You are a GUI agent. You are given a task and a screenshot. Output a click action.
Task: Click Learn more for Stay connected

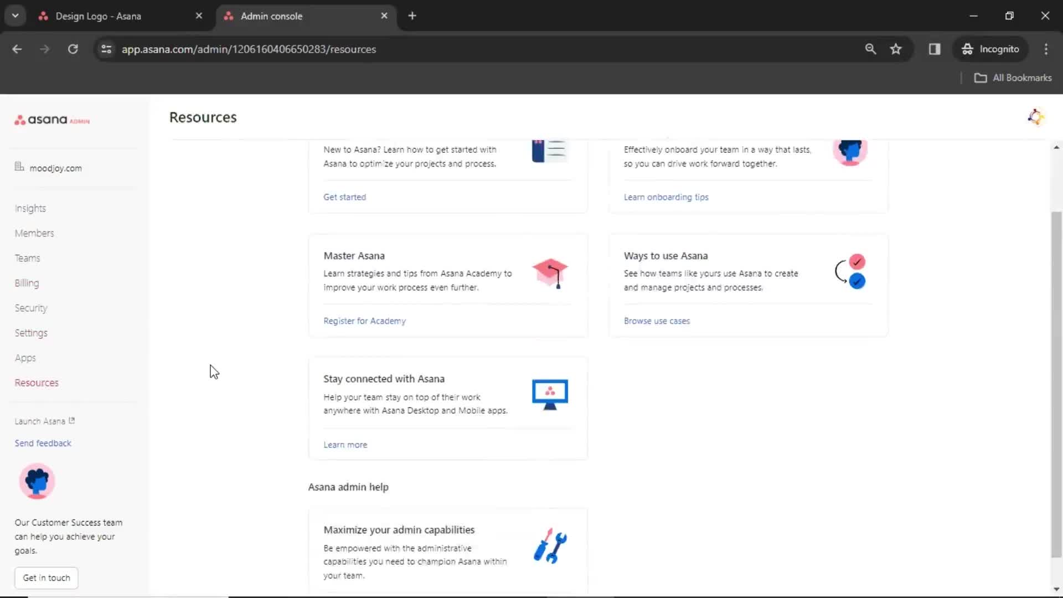coord(345,444)
